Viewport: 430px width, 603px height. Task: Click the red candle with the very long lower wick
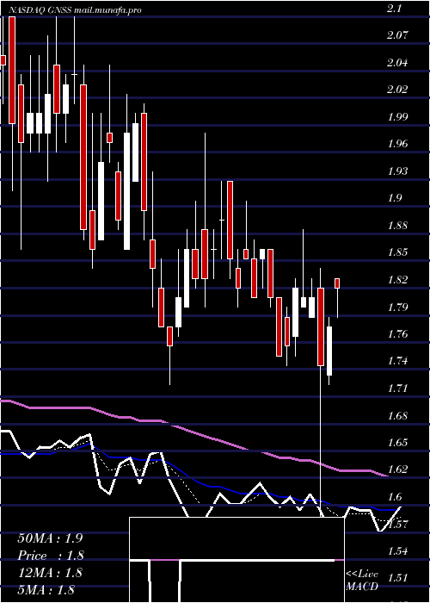tap(321, 326)
